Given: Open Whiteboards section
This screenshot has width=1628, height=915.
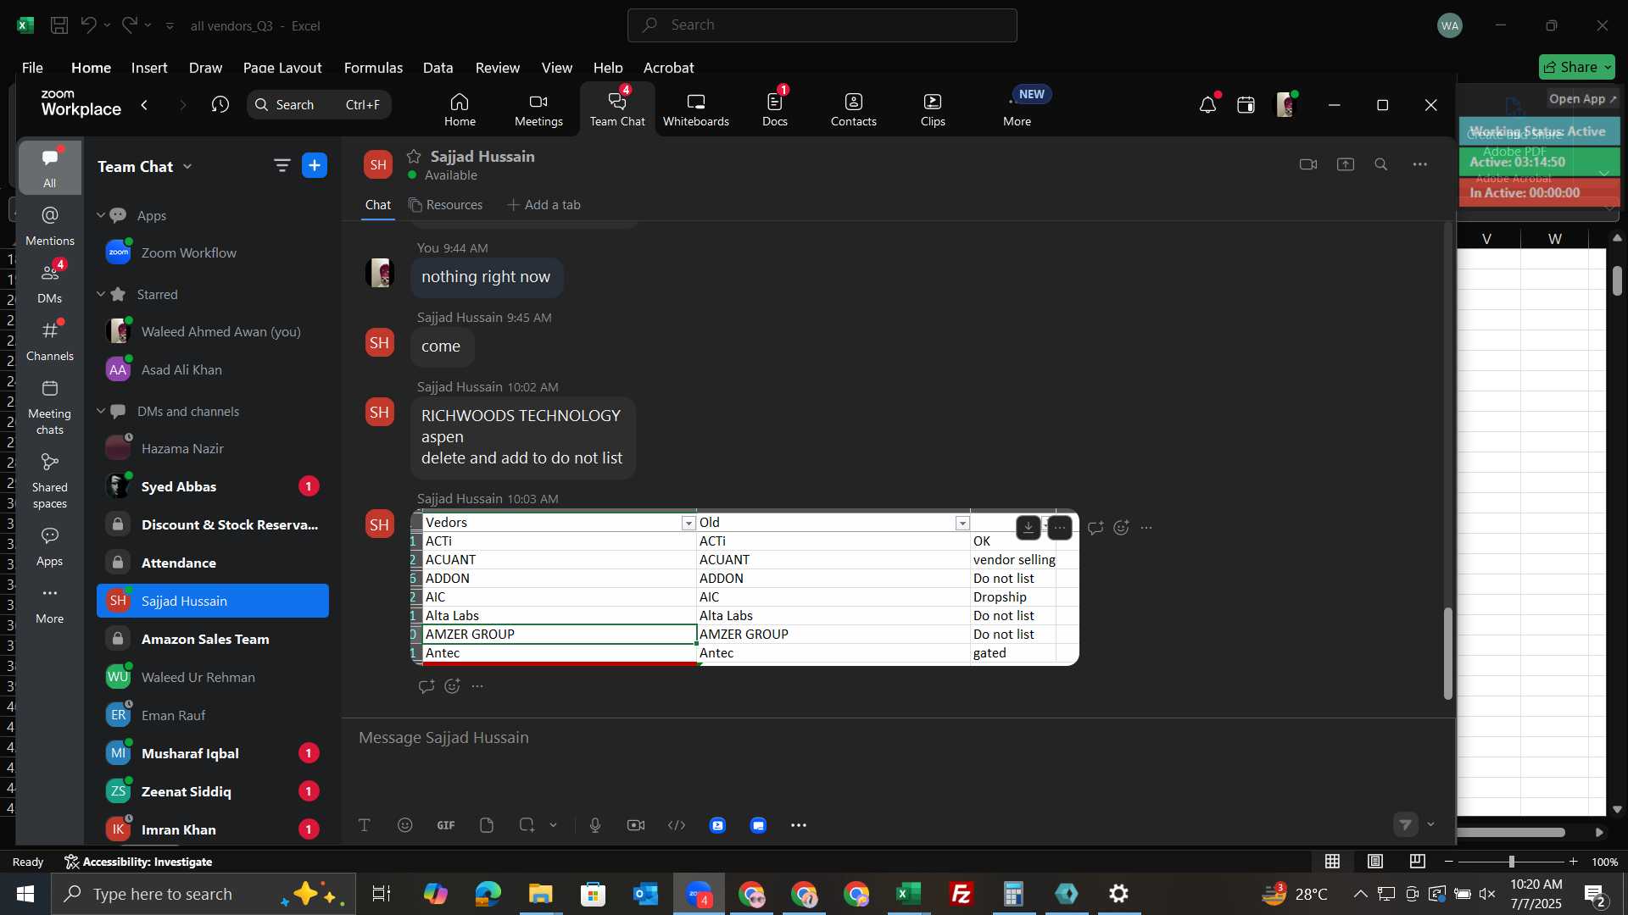Looking at the screenshot, I should (x=695, y=109).
